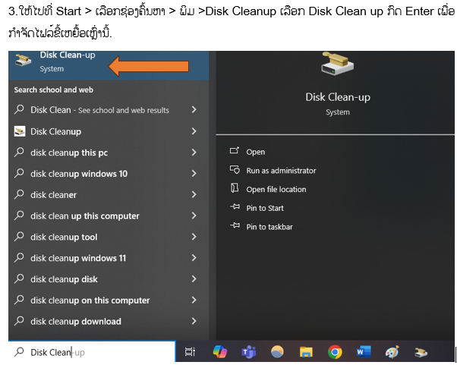457x365 pixels.
Task: Select Pin to taskbar option
Action: coord(269,227)
